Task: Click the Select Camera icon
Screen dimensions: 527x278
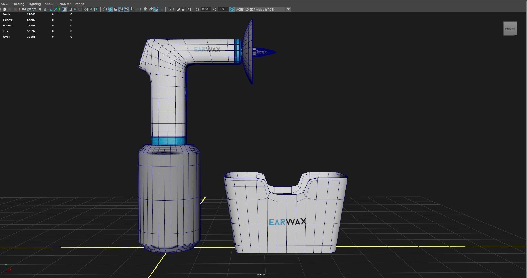Action: [x=23, y=9]
